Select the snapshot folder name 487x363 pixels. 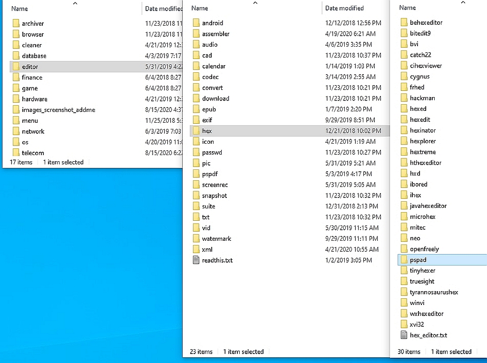pos(214,196)
